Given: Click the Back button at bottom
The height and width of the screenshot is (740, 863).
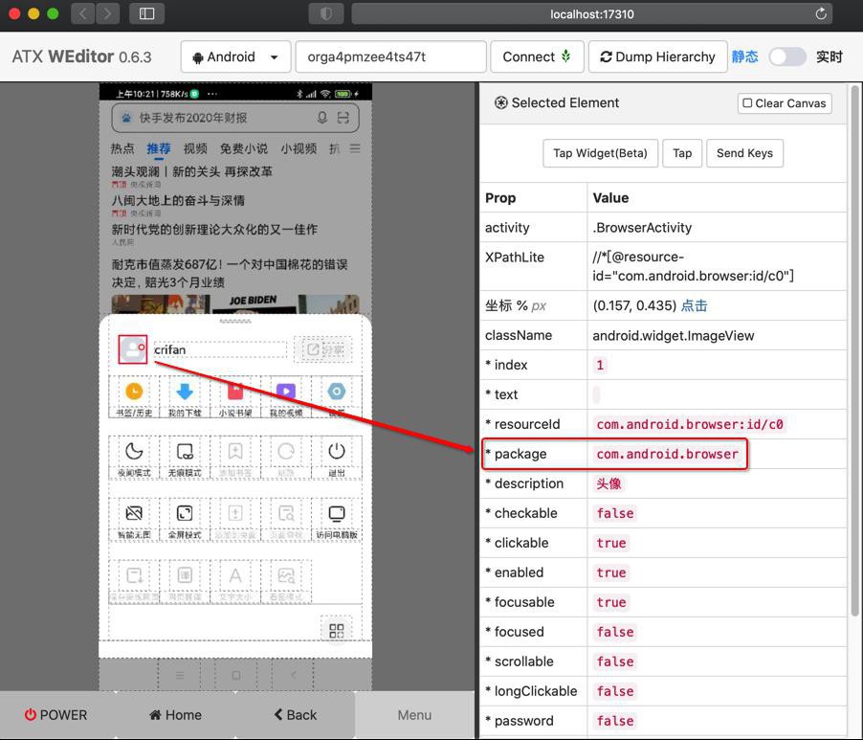Looking at the screenshot, I should 295,715.
